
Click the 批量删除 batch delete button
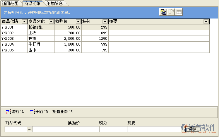point(62,112)
